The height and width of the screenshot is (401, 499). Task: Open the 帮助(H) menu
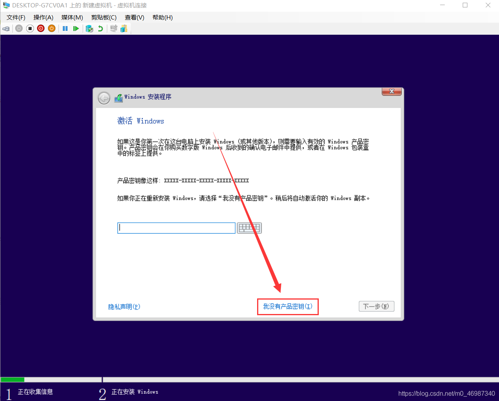pyautogui.click(x=163, y=18)
